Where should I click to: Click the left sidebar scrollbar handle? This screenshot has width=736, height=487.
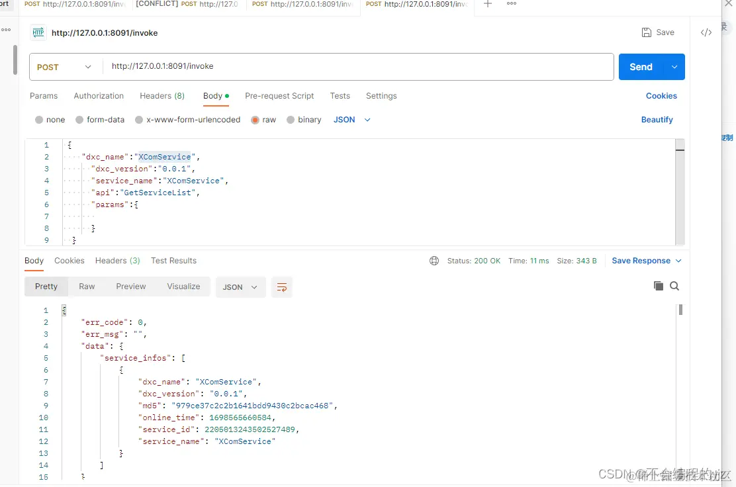point(15,60)
